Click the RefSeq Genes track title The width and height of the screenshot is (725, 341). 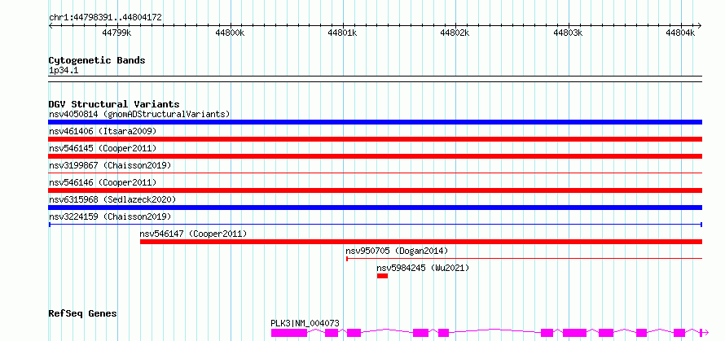(82, 314)
